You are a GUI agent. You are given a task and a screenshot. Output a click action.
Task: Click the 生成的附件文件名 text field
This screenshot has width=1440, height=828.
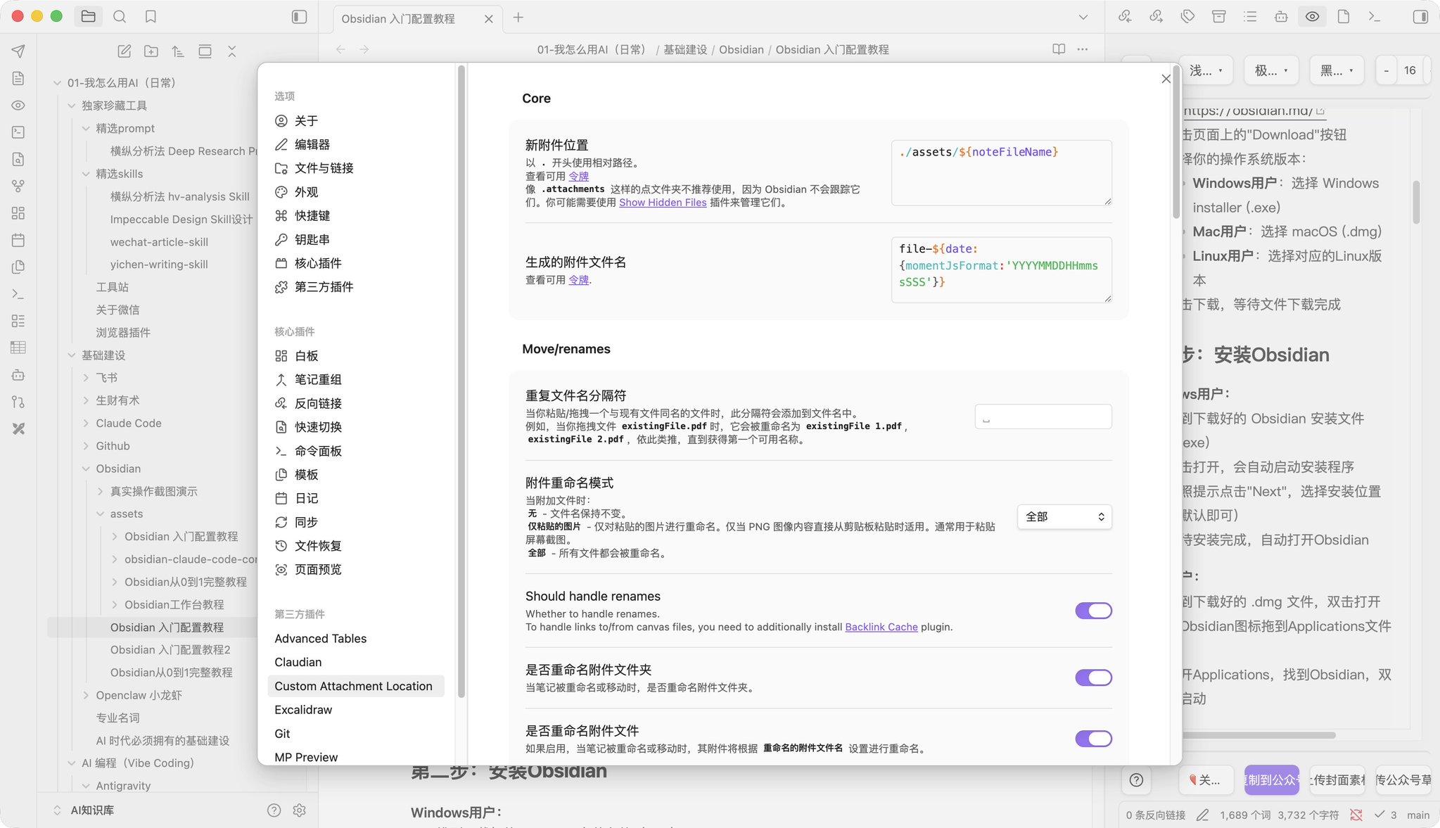pos(1001,269)
